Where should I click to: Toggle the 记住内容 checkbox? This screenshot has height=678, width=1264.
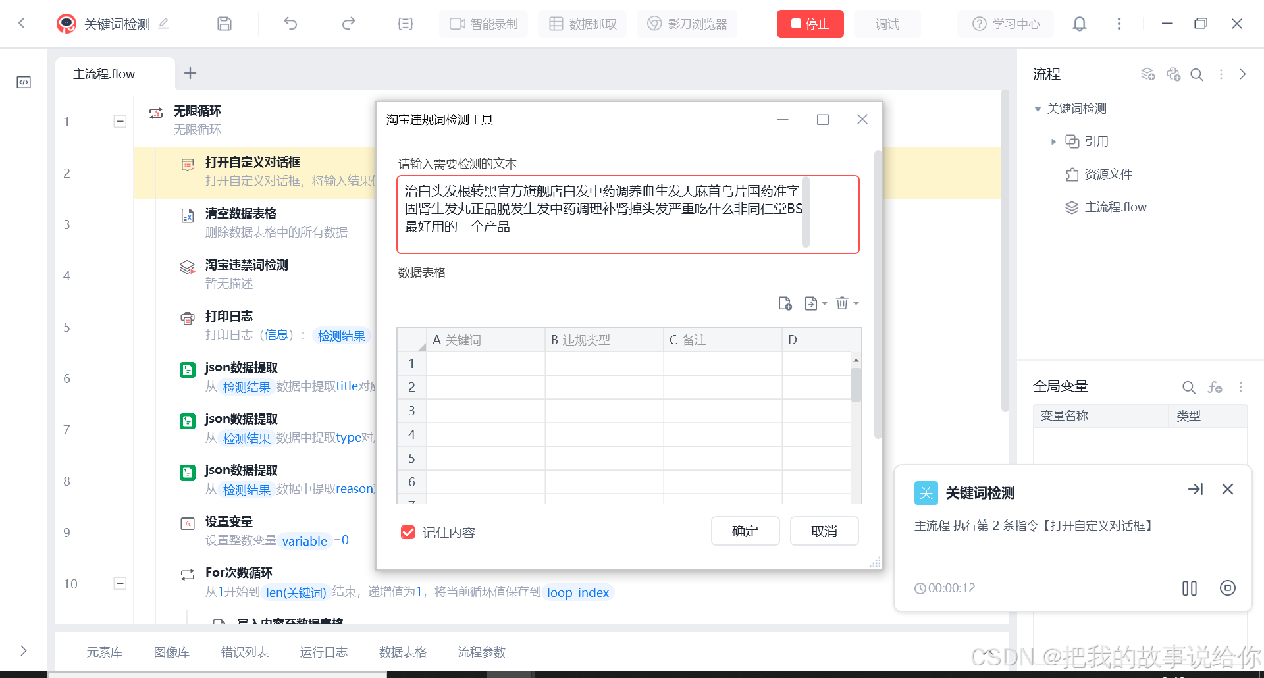pos(408,532)
